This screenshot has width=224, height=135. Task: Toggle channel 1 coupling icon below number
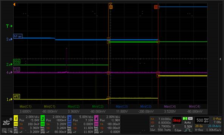point(16,124)
